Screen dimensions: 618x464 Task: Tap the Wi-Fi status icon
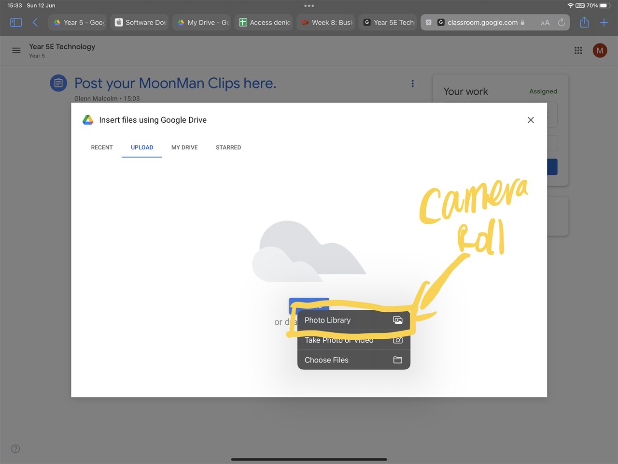tap(570, 5)
